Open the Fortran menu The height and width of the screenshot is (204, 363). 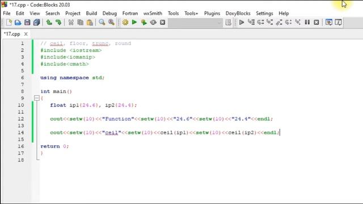point(130,14)
